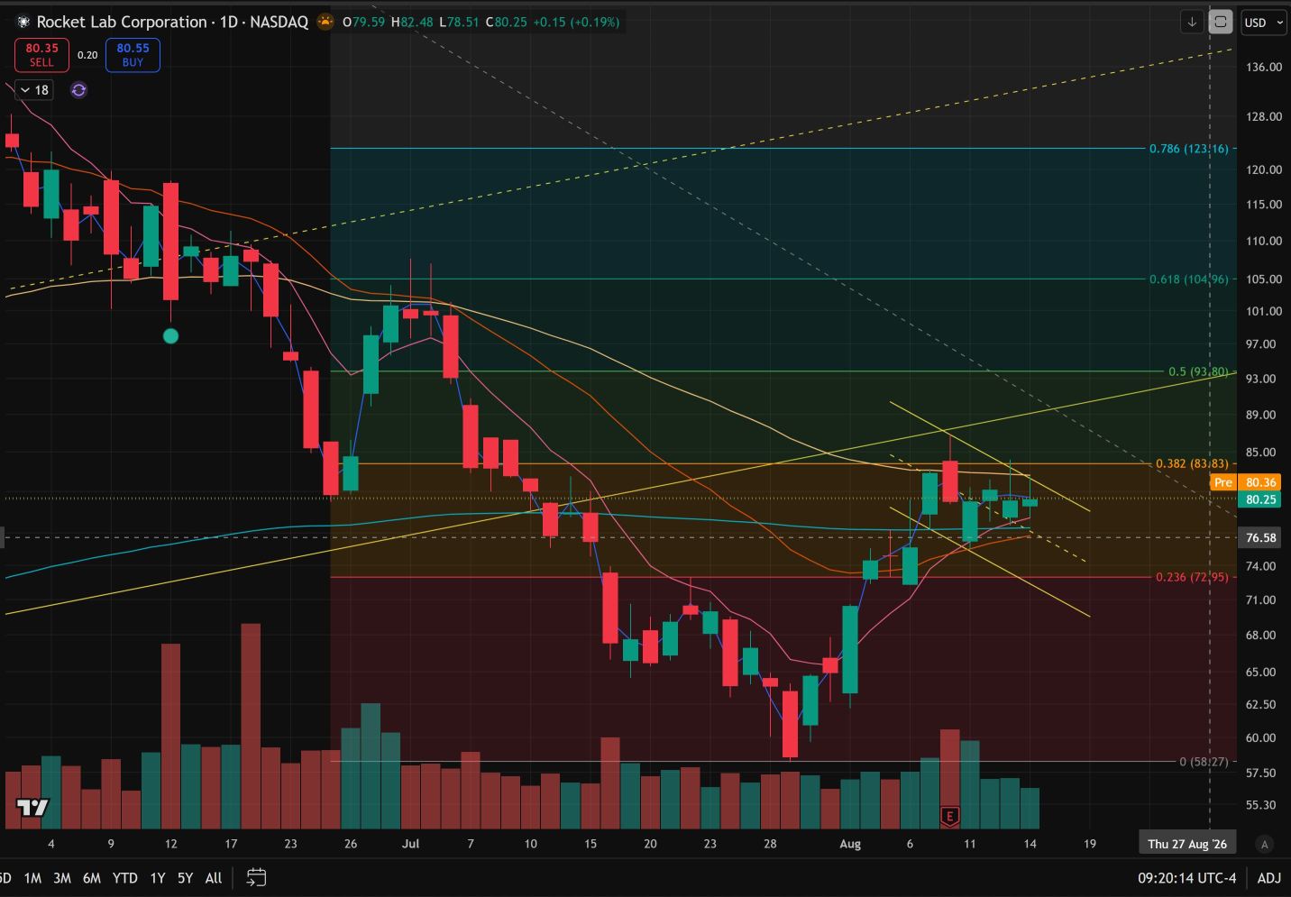Viewport: 1291px width, 897px height.
Task: Click the down-arrow button beside USD
Action: tap(1192, 23)
